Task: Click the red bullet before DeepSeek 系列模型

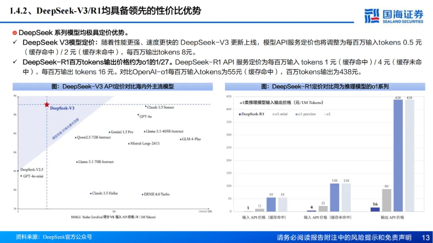Action: 15,33
